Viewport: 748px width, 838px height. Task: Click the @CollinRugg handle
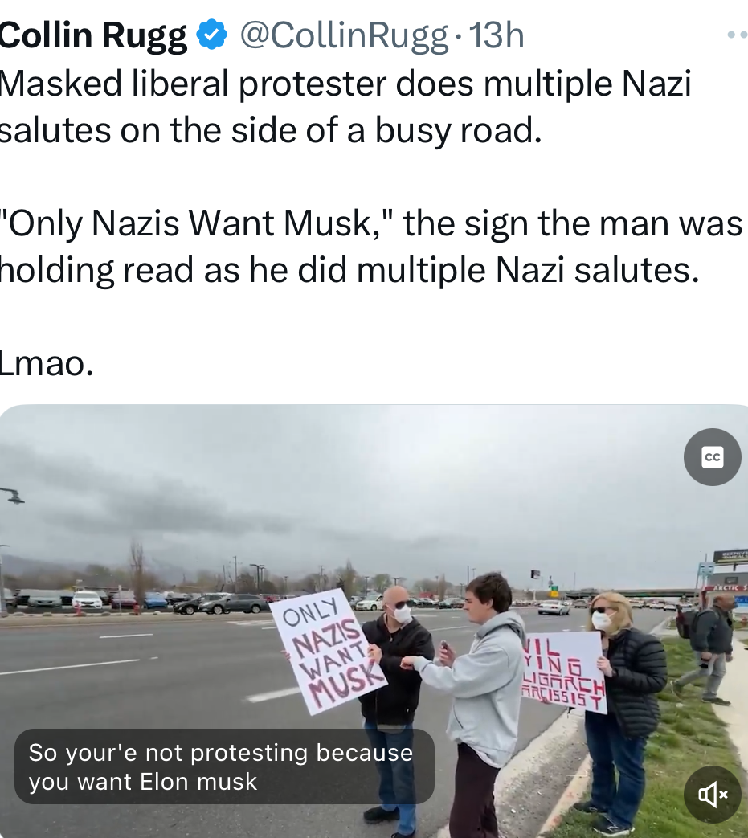click(344, 36)
